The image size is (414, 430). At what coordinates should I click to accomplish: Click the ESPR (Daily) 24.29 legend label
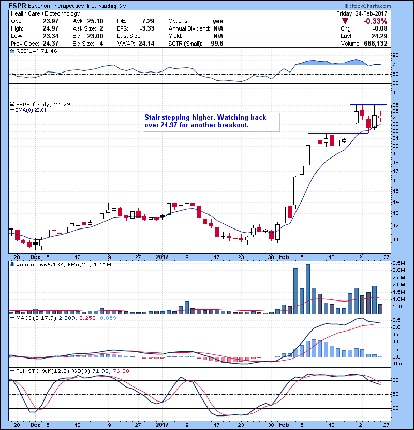click(43, 104)
